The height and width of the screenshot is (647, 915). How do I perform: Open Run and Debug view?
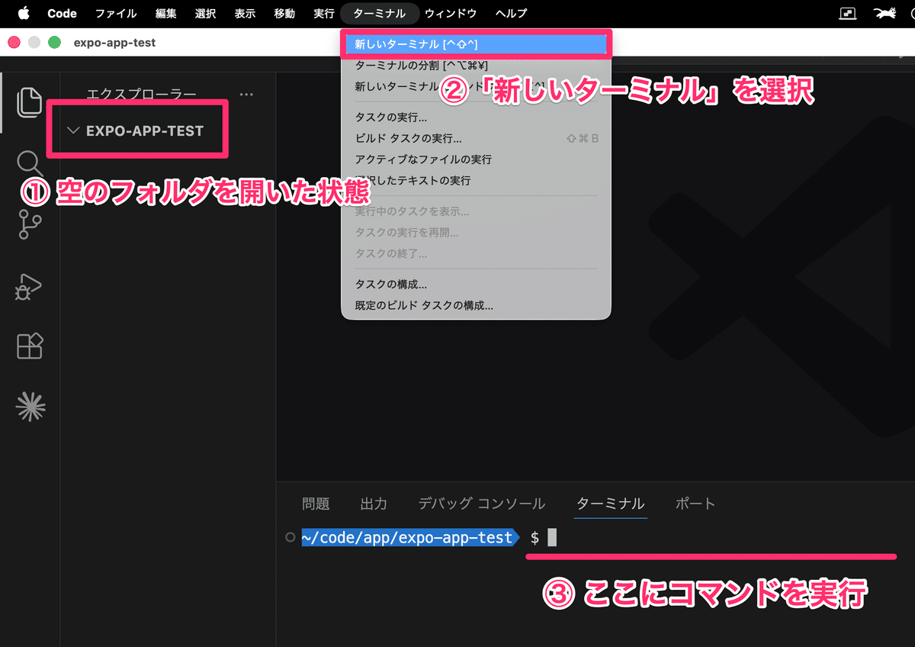[x=29, y=287]
